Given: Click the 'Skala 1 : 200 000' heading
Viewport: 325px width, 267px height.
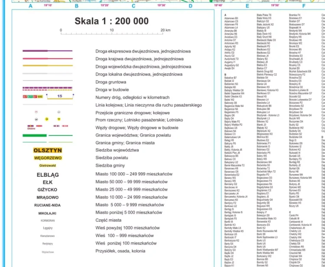Looking at the screenshot, I should tap(111, 21).
